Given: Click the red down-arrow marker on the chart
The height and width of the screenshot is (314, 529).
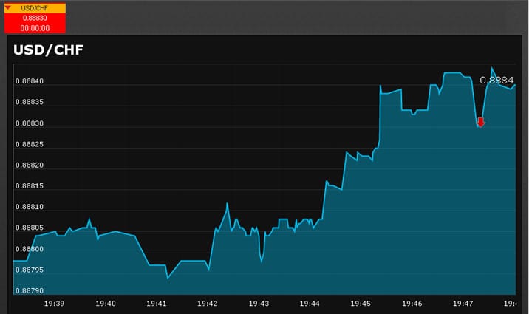Looking at the screenshot, I should 481,122.
